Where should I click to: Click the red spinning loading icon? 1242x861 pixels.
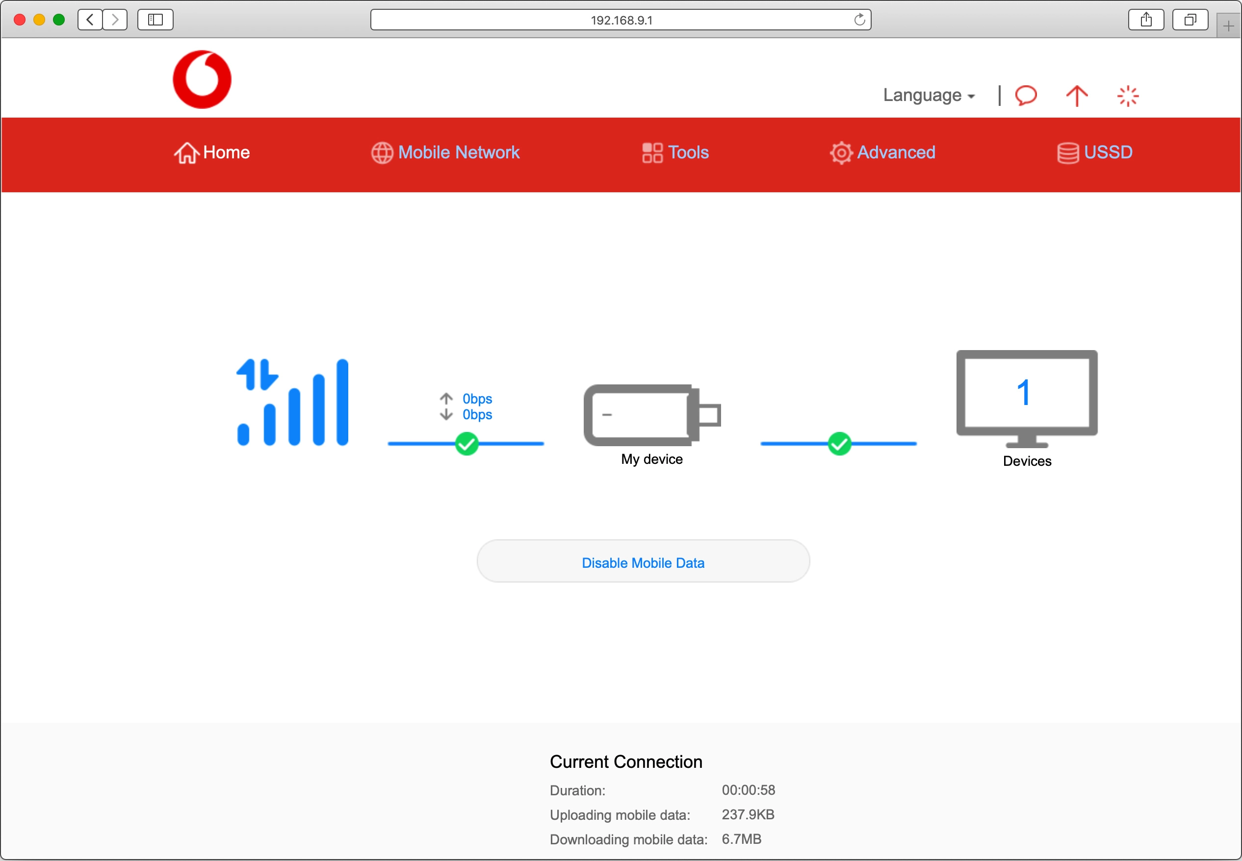click(x=1128, y=96)
